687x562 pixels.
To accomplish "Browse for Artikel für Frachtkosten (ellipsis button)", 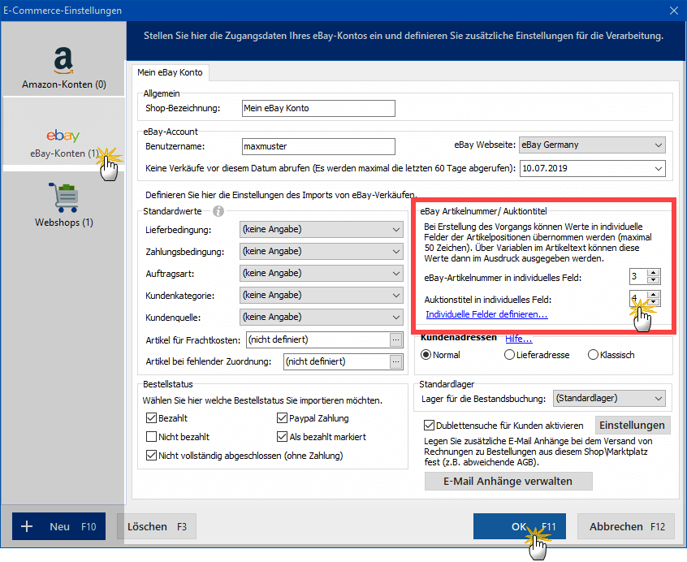I will coord(395,340).
